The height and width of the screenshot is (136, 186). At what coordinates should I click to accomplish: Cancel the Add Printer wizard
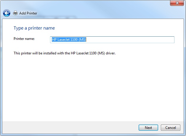(x=171, y=128)
